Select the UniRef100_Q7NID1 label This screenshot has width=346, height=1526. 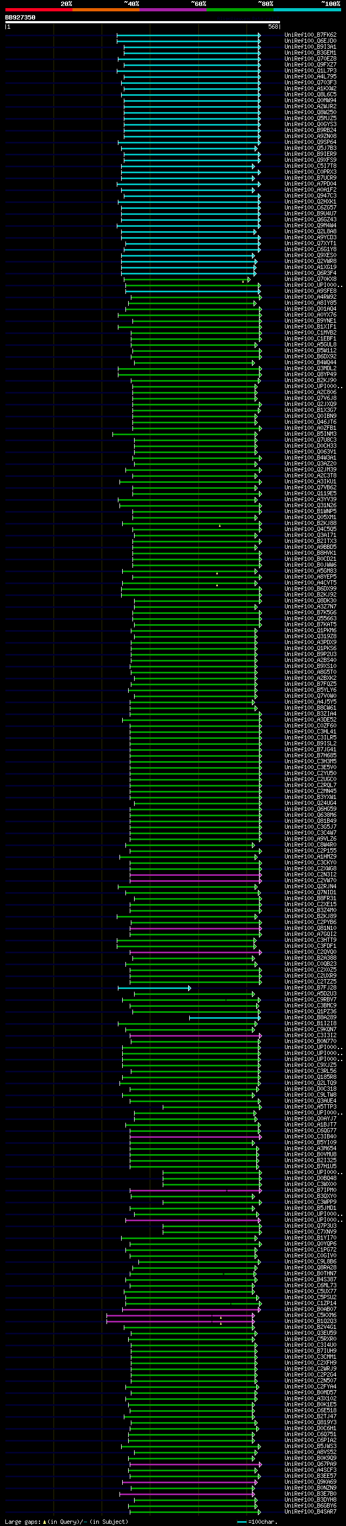pyautogui.click(x=310, y=893)
